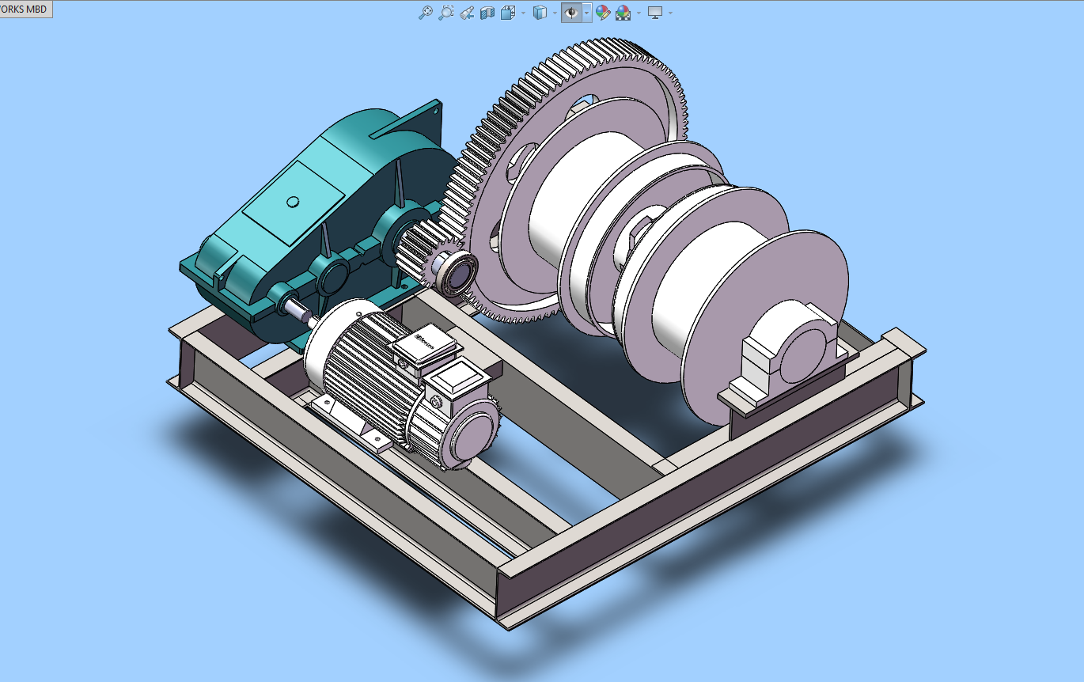
Task: Expand the Hide/Show Items dropdown arrow
Action: coord(586,13)
